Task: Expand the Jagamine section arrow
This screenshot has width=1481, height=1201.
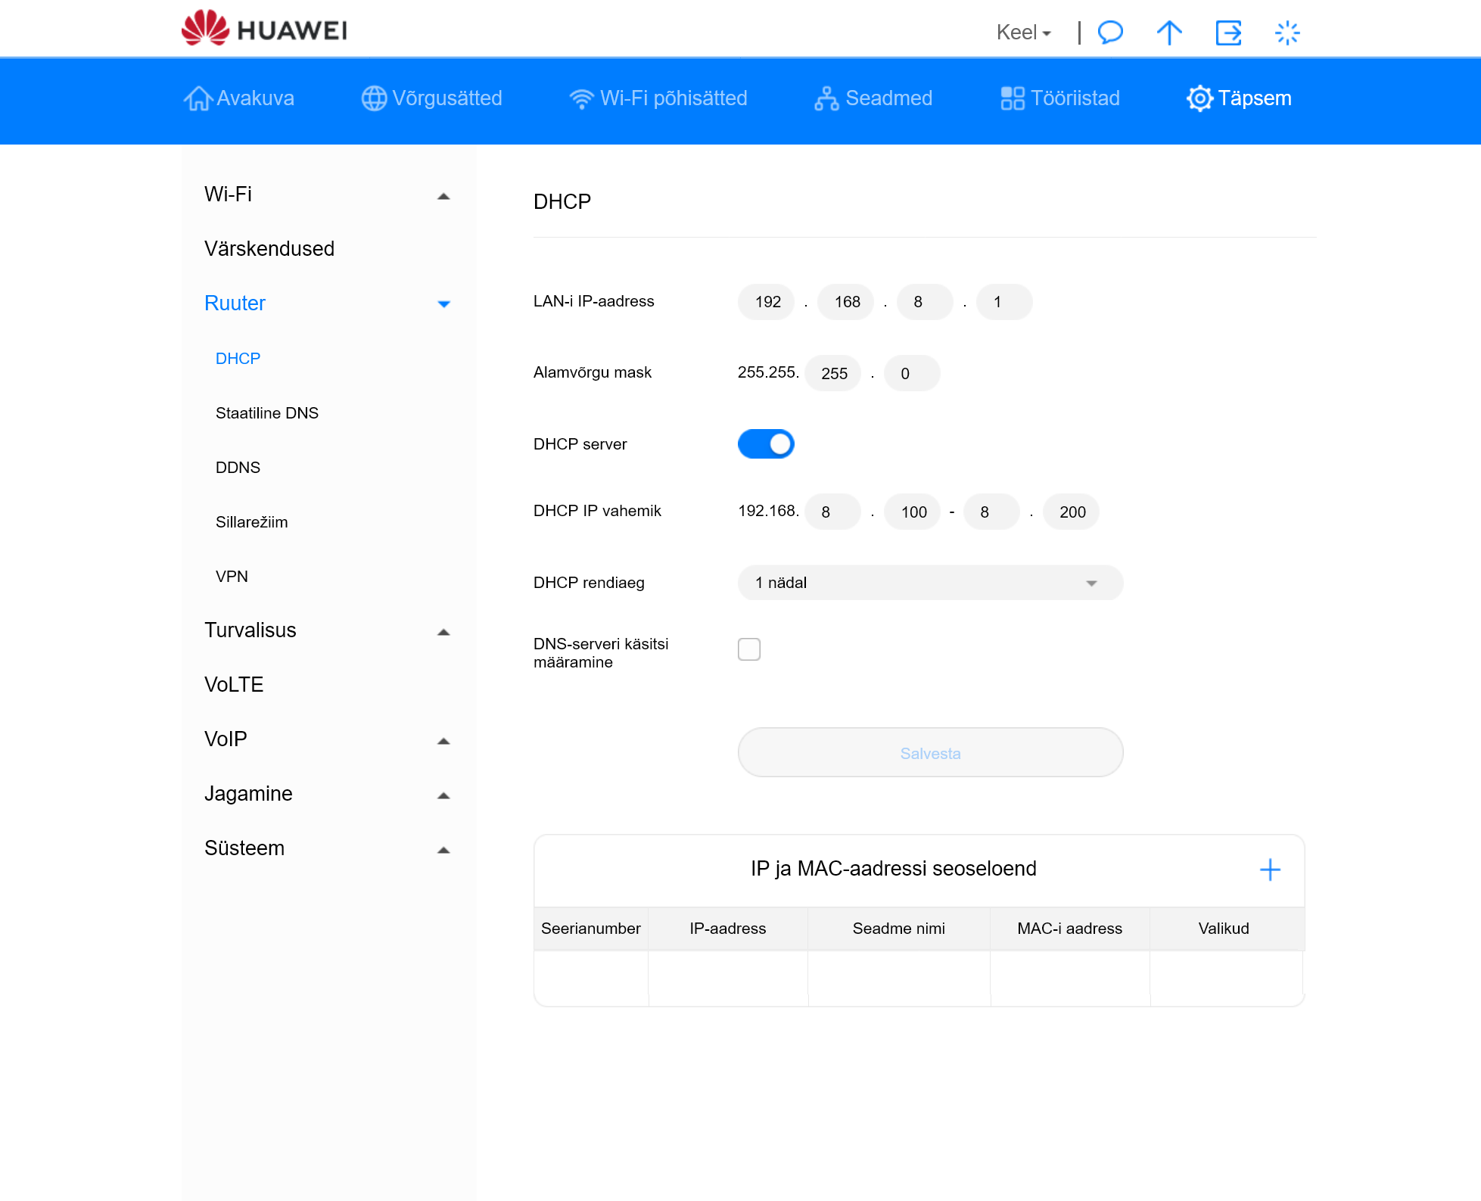Action: 443,795
